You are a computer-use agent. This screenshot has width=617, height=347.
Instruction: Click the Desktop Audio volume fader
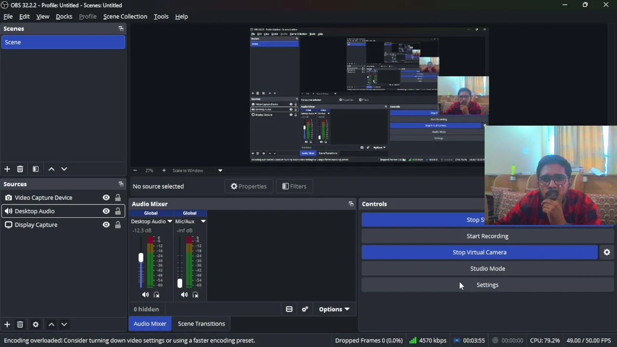tap(141, 258)
